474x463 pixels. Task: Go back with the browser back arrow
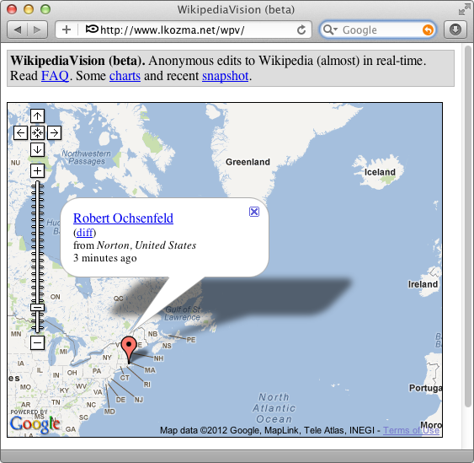point(17,30)
